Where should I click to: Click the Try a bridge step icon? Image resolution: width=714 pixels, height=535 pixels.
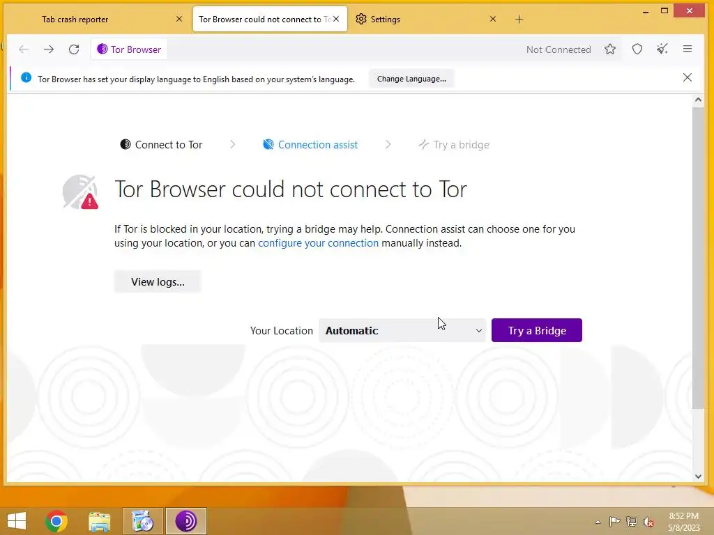423,145
